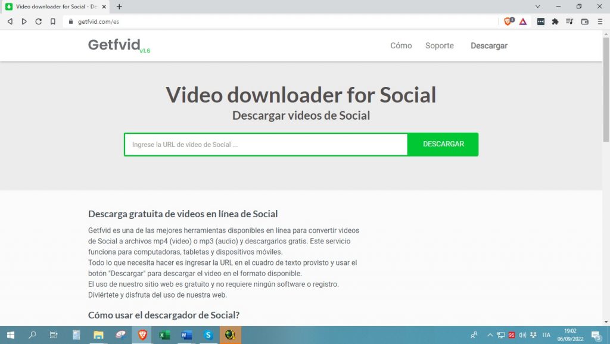Open the Brave wallet icon
Viewport: 610px width, 344px height.
[584, 21]
